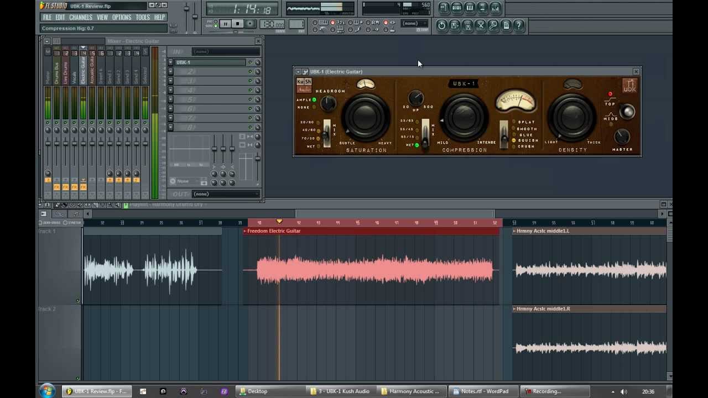Open the OPTIONS menu
708x398 pixels.
[x=122, y=17]
